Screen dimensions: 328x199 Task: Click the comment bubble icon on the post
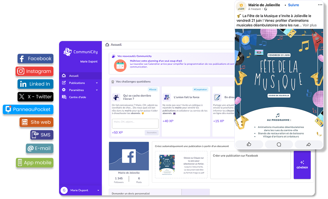(279, 144)
